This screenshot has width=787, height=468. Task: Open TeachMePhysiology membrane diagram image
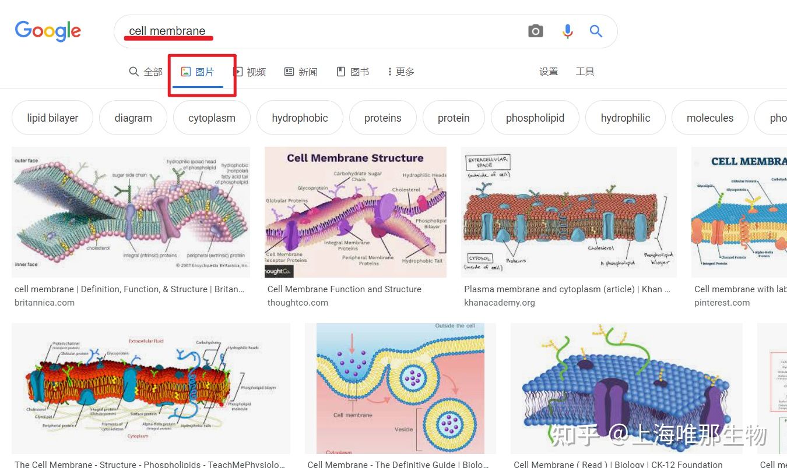tap(151, 388)
